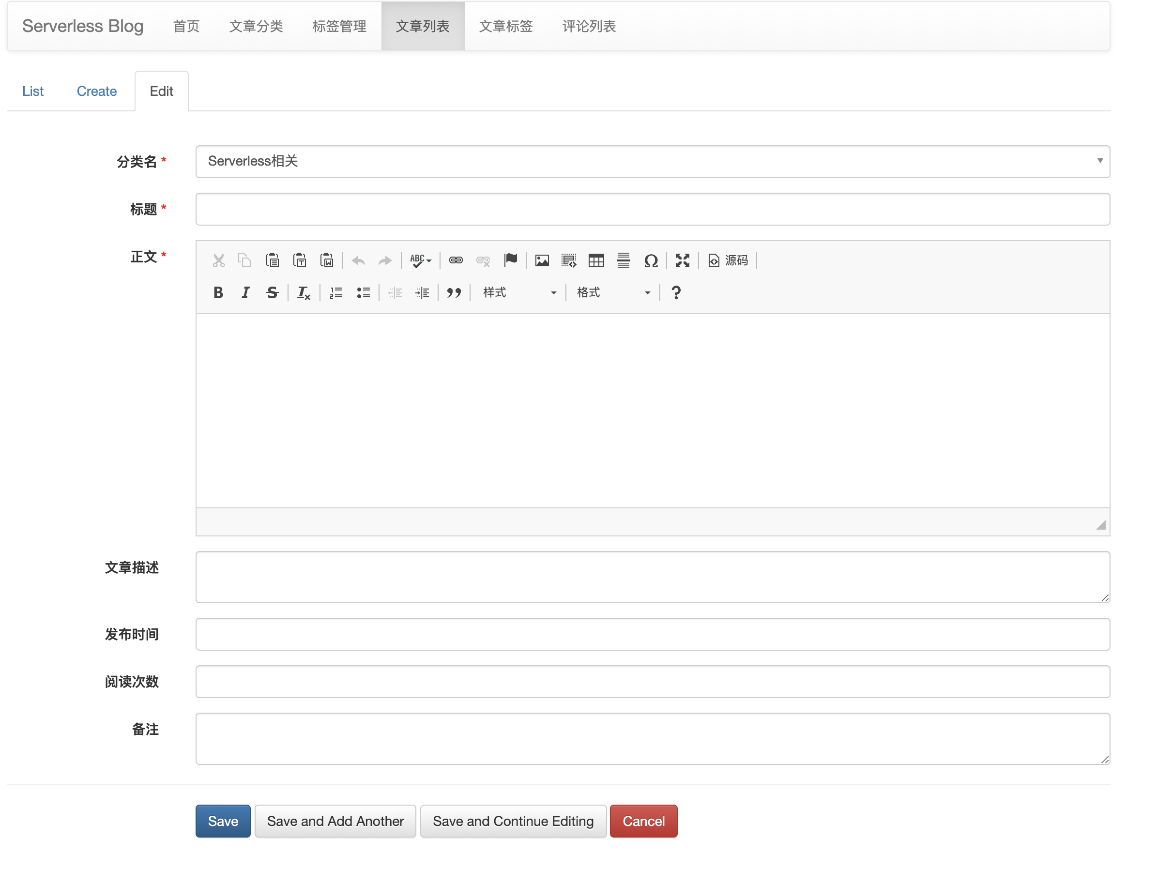
Task: Click Paste as plain text icon
Action: [300, 260]
